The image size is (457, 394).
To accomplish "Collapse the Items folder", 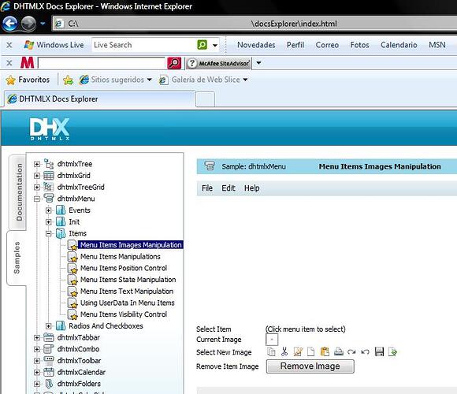I will pyautogui.click(x=49, y=233).
